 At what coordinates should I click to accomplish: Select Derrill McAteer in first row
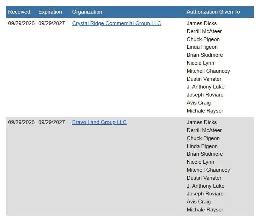[204, 31]
